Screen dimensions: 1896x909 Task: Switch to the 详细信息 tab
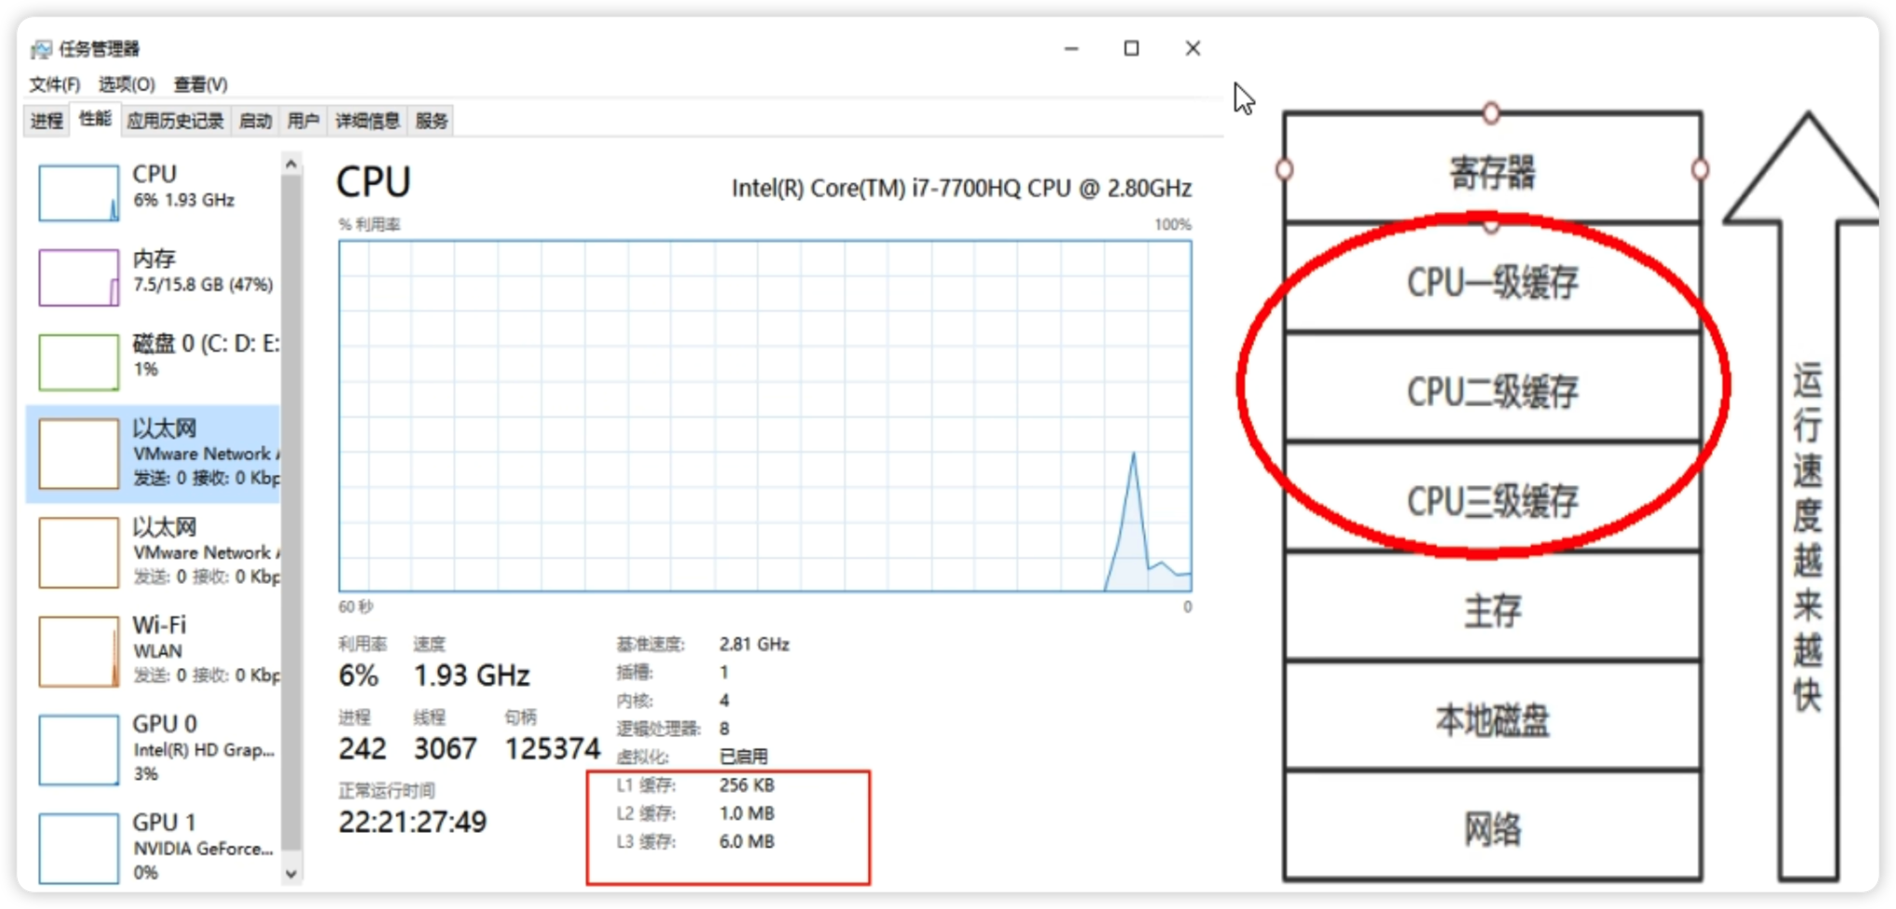[x=367, y=121]
